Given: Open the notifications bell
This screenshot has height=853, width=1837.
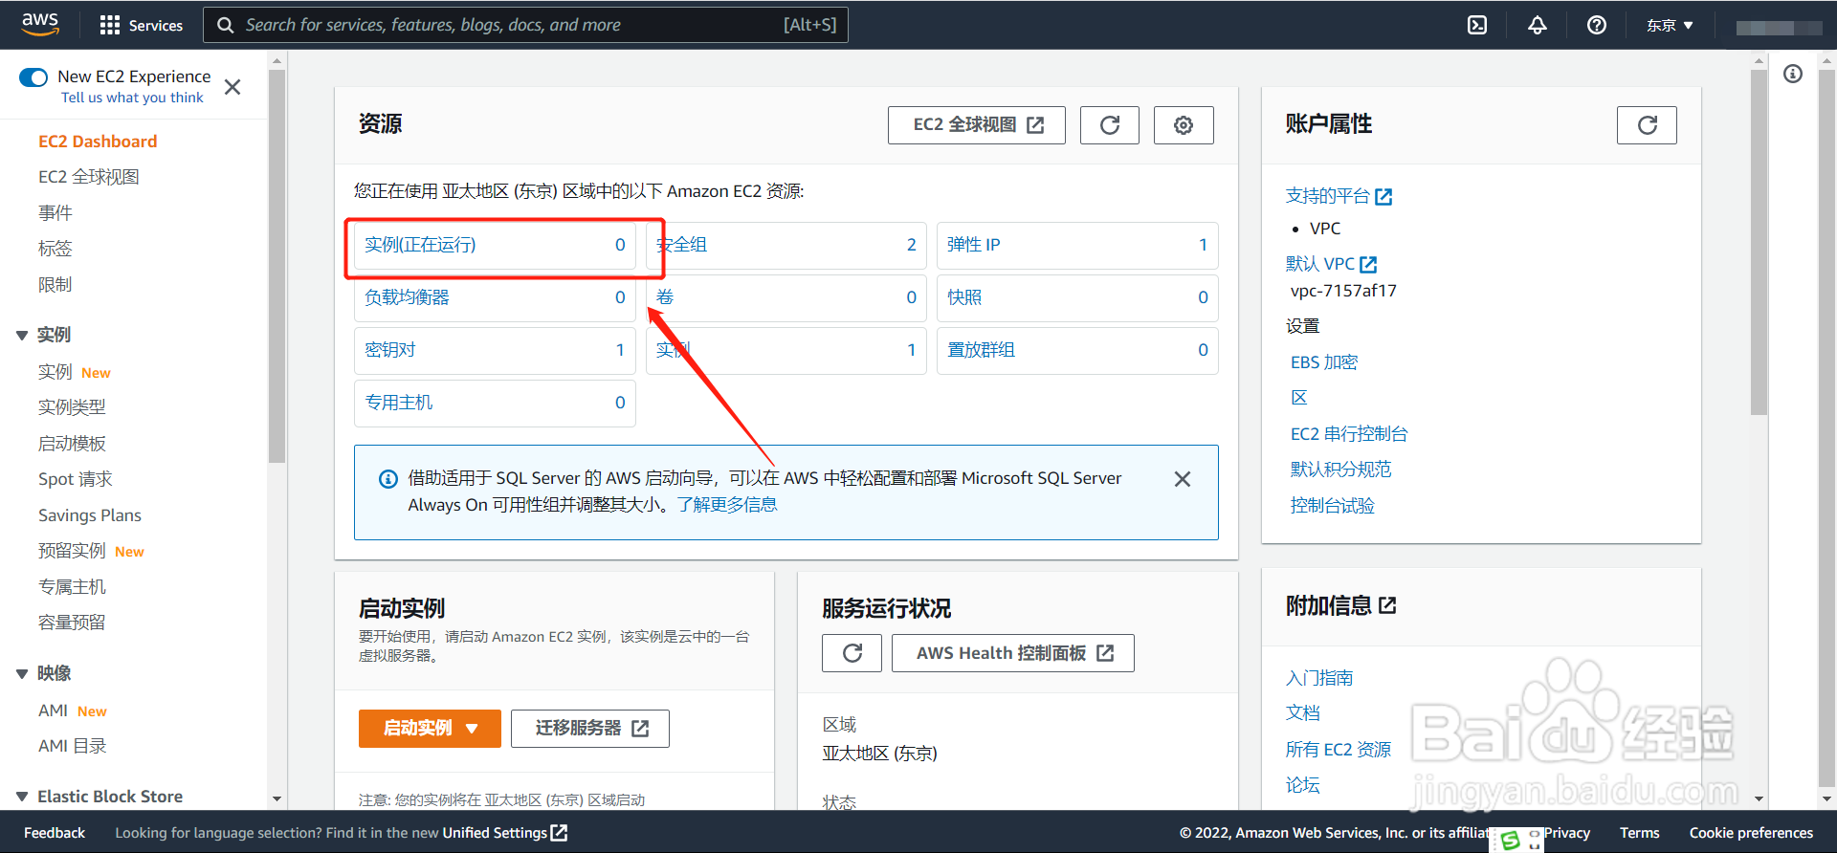Looking at the screenshot, I should (1537, 25).
